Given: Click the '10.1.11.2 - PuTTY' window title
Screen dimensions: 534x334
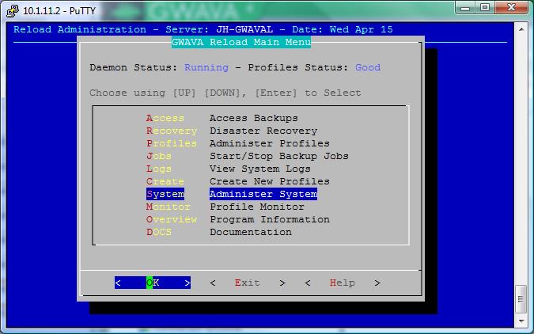Looking at the screenshot, I should (59, 10).
